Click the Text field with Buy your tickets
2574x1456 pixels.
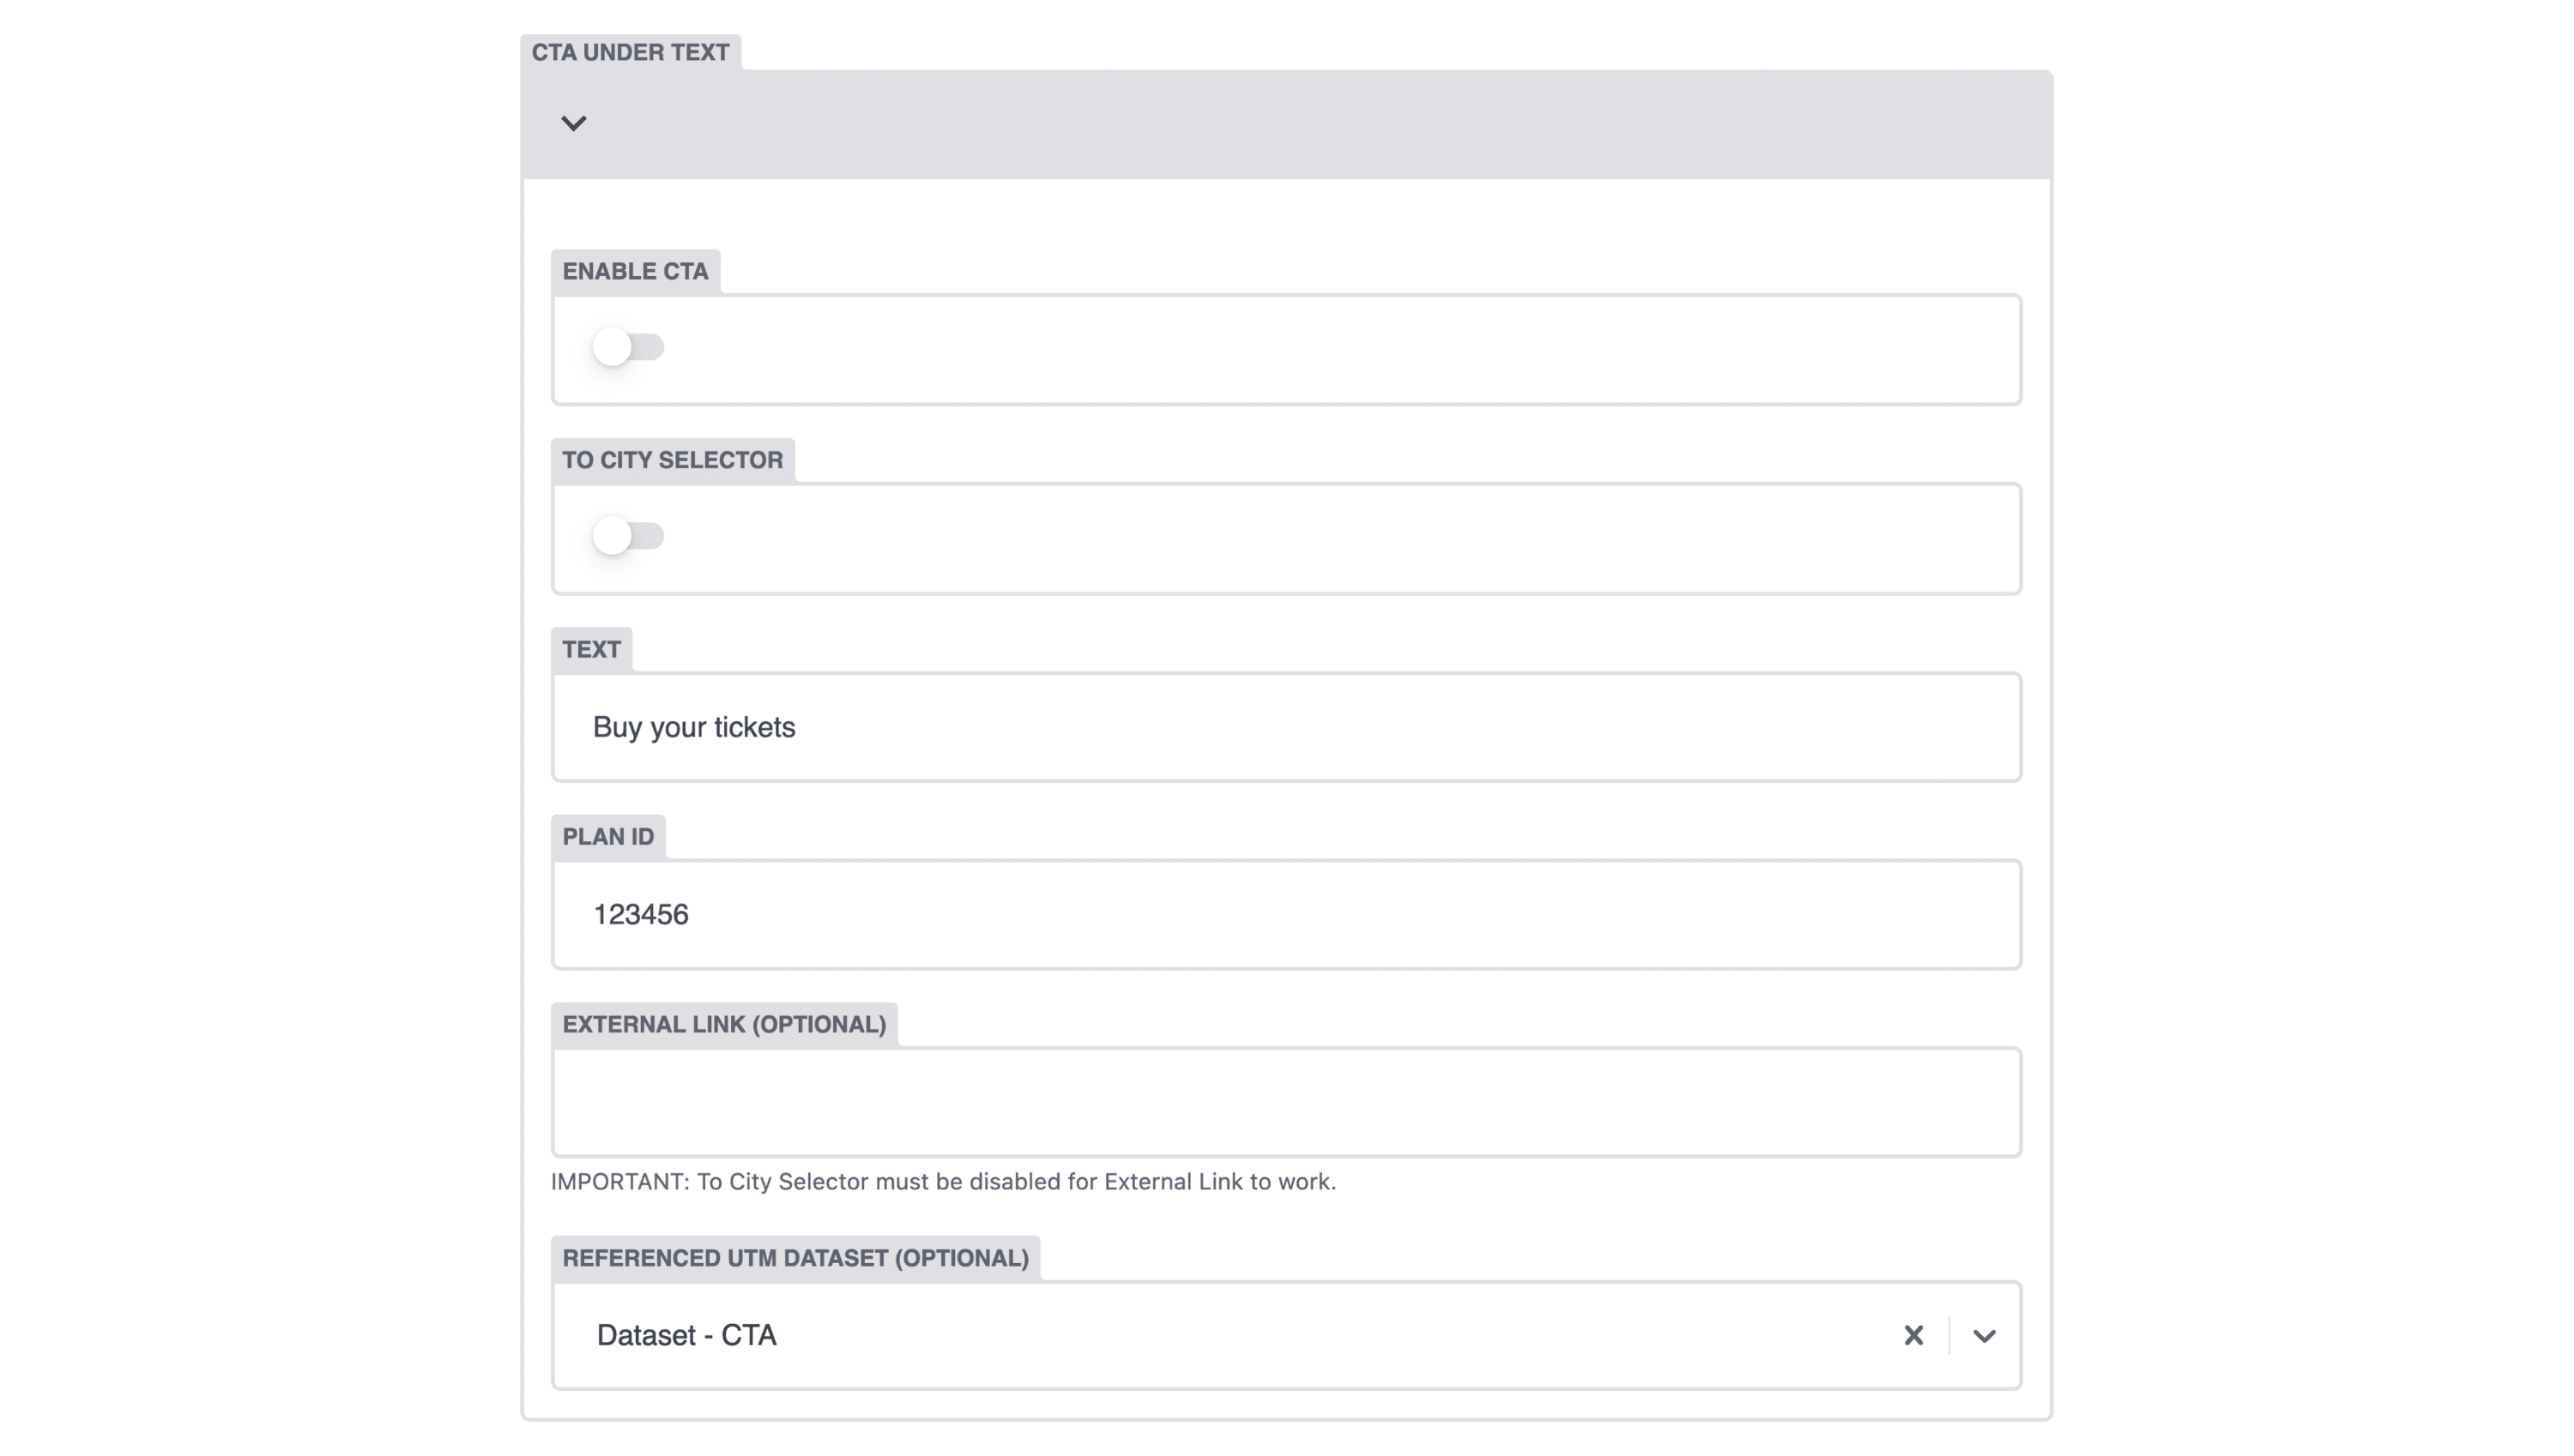pyautogui.click(x=1286, y=727)
